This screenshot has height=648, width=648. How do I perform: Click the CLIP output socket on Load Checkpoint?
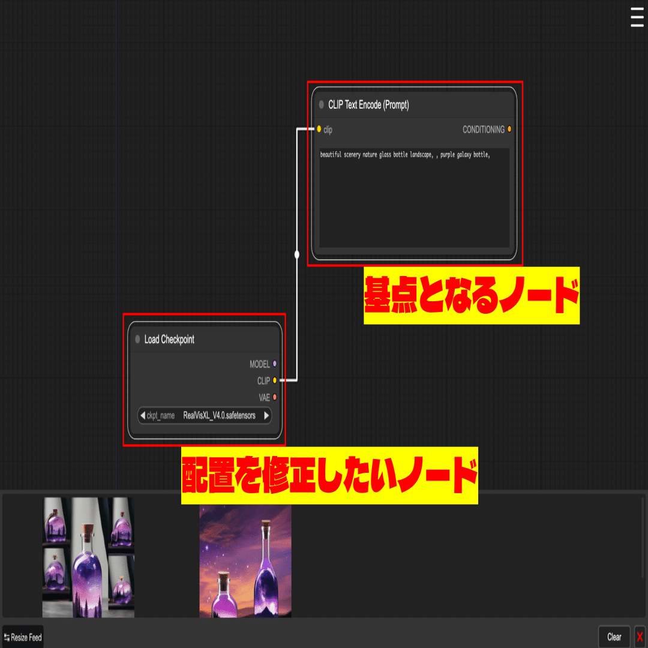coord(274,380)
